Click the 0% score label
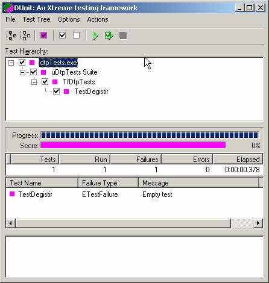The image size is (269, 283). pos(256,145)
